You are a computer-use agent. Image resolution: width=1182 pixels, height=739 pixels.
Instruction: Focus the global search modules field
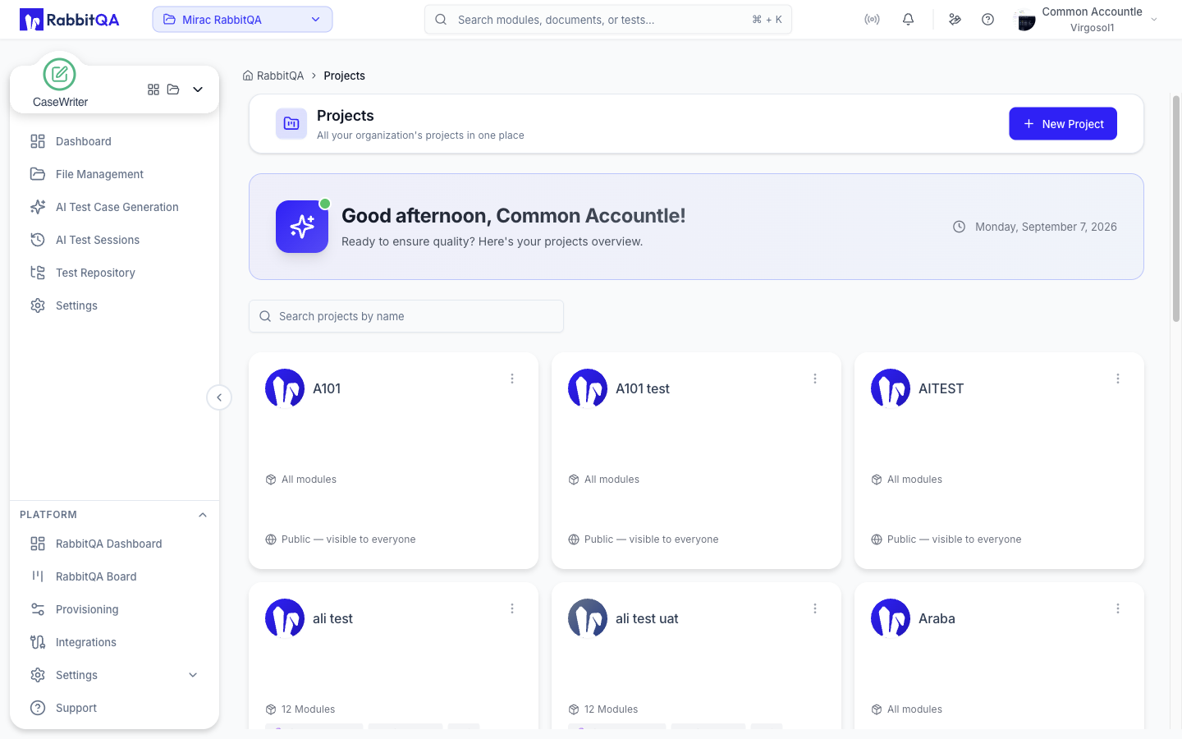(x=608, y=20)
